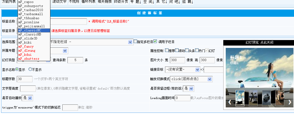This screenshot has width=294, height=125.
Task: Open the 万能列表 tab
Action: 9,2
